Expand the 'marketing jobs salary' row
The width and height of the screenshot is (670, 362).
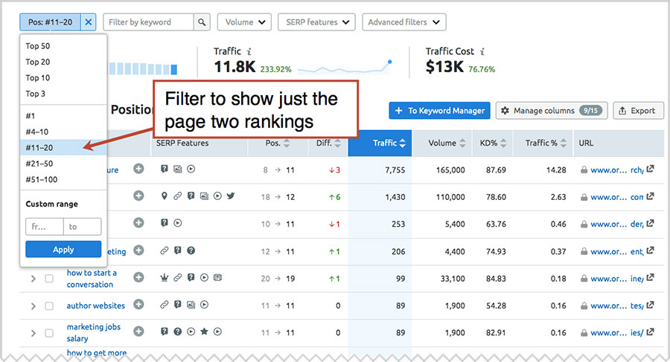(x=33, y=333)
